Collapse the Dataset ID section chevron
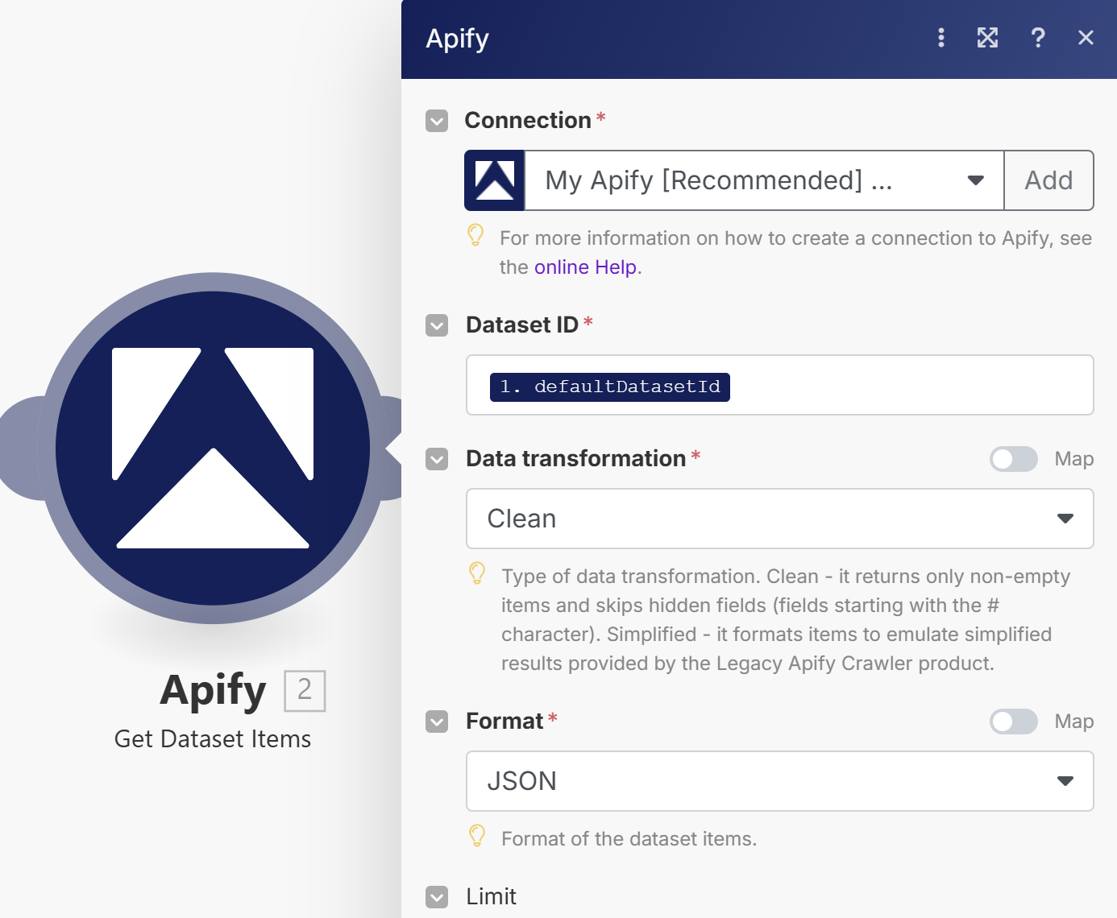Screen dimensions: 1117x918 (x=437, y=325)
